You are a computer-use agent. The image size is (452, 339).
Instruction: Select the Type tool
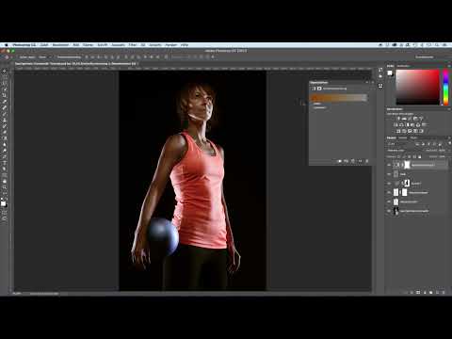(x=5, y=163)
